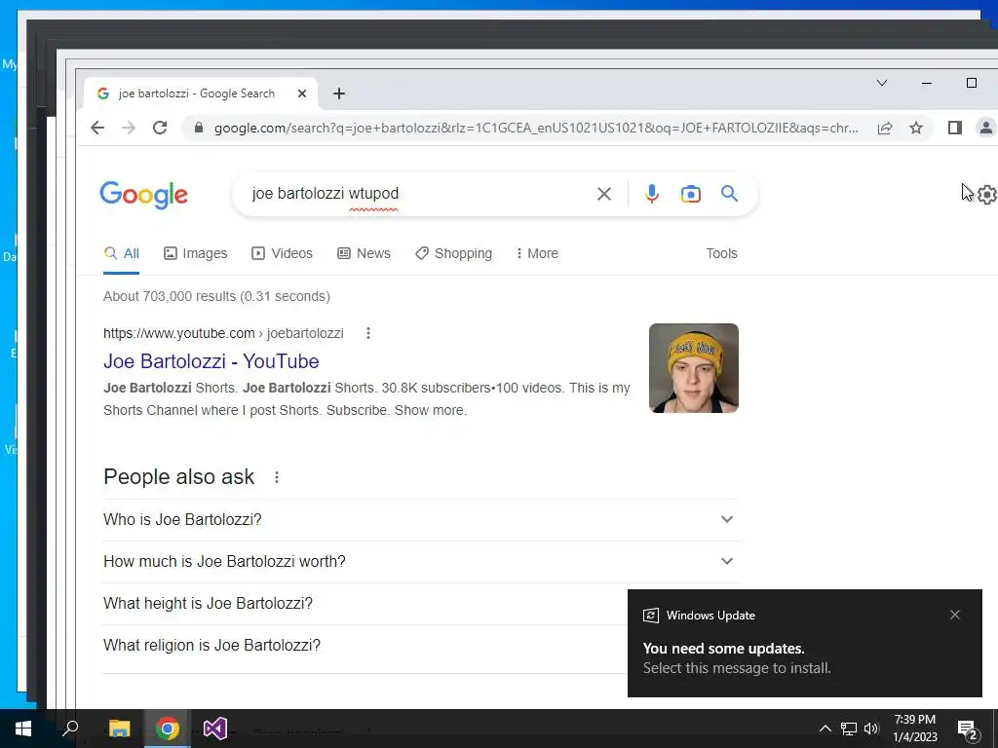
Task: Clear the search box text with the X
Action: [x=604, y=194]
